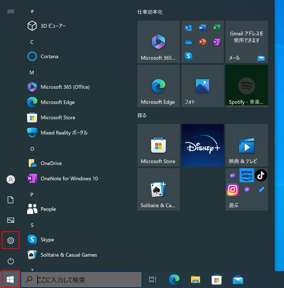The height and width of the screenshot is (288, 284).
Task: Open OneNote icon in the Office tile folder
Action: [x=216, y=42]
